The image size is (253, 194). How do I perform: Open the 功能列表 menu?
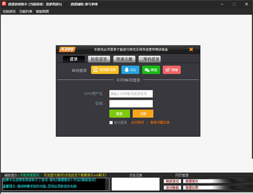pos(26,11)
